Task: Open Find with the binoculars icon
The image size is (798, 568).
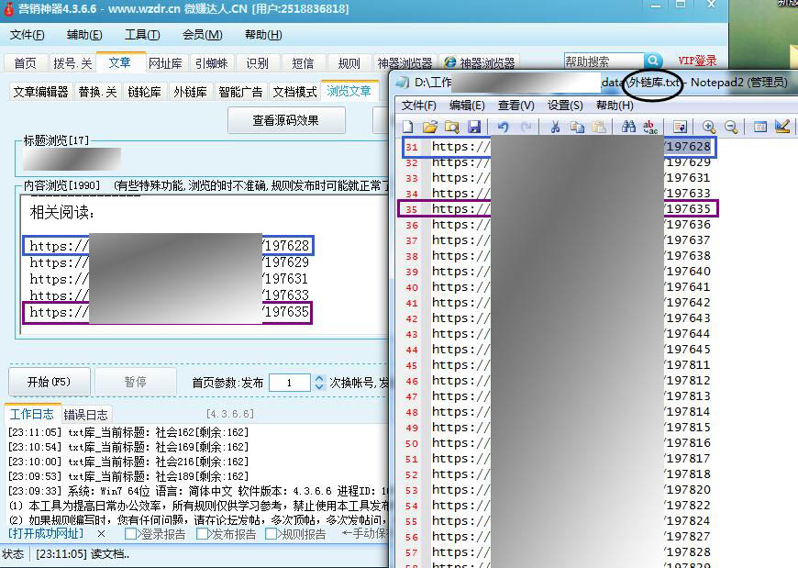Action: (627, 127)
